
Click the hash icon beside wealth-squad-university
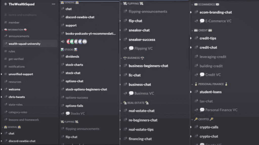[x=6, y=44]
